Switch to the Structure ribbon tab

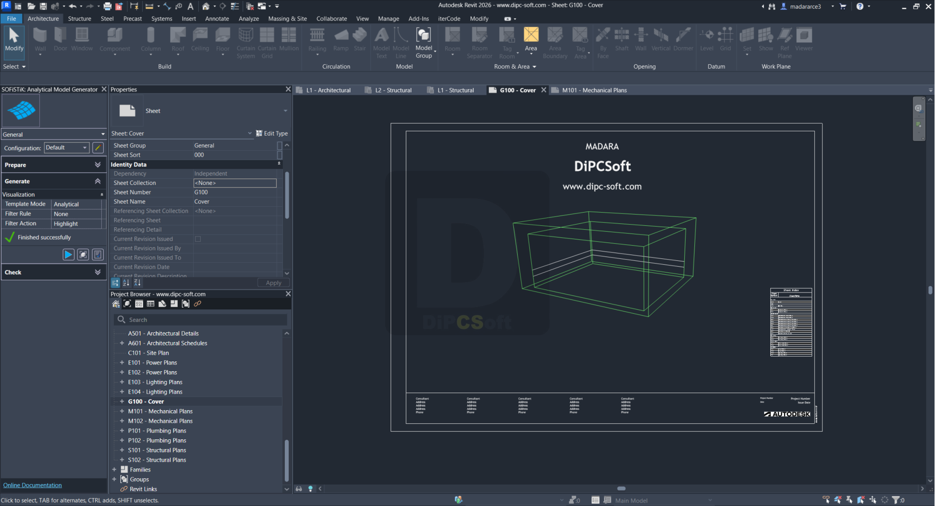click(79, 18)
